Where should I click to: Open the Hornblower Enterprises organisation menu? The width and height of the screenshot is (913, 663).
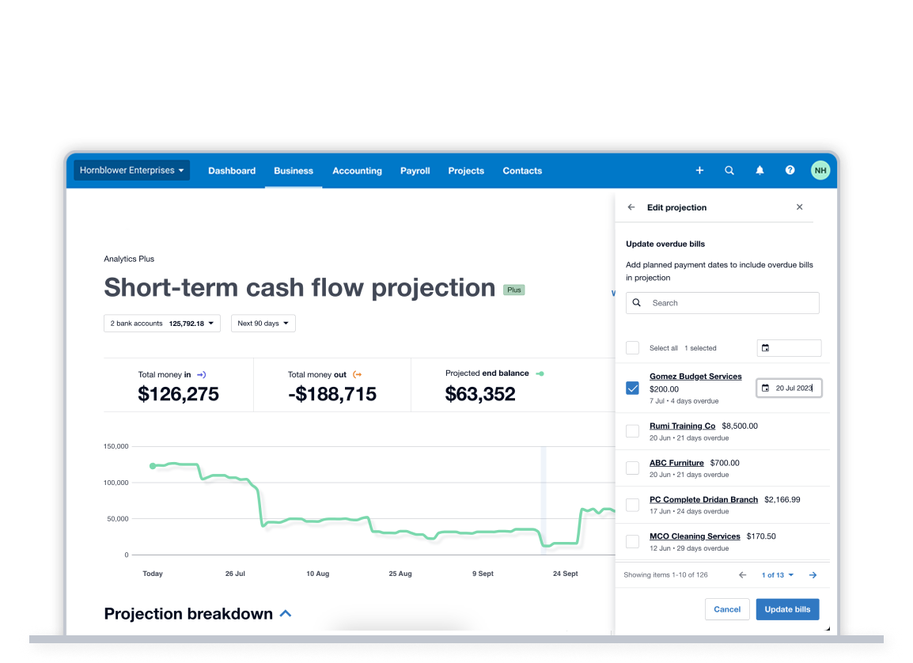point(131,170)
